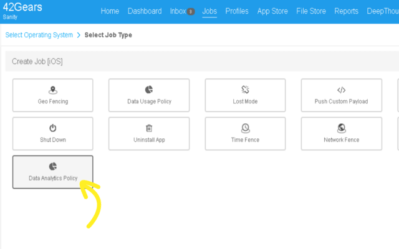399x249 pixels.
Task: Click the Create Job [iOS] heading
Action: pyautogui.click(x=37, y=61)
